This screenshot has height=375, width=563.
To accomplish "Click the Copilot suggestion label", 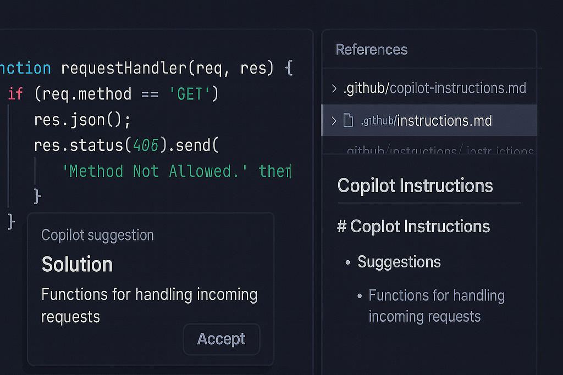I will [98, 235].
